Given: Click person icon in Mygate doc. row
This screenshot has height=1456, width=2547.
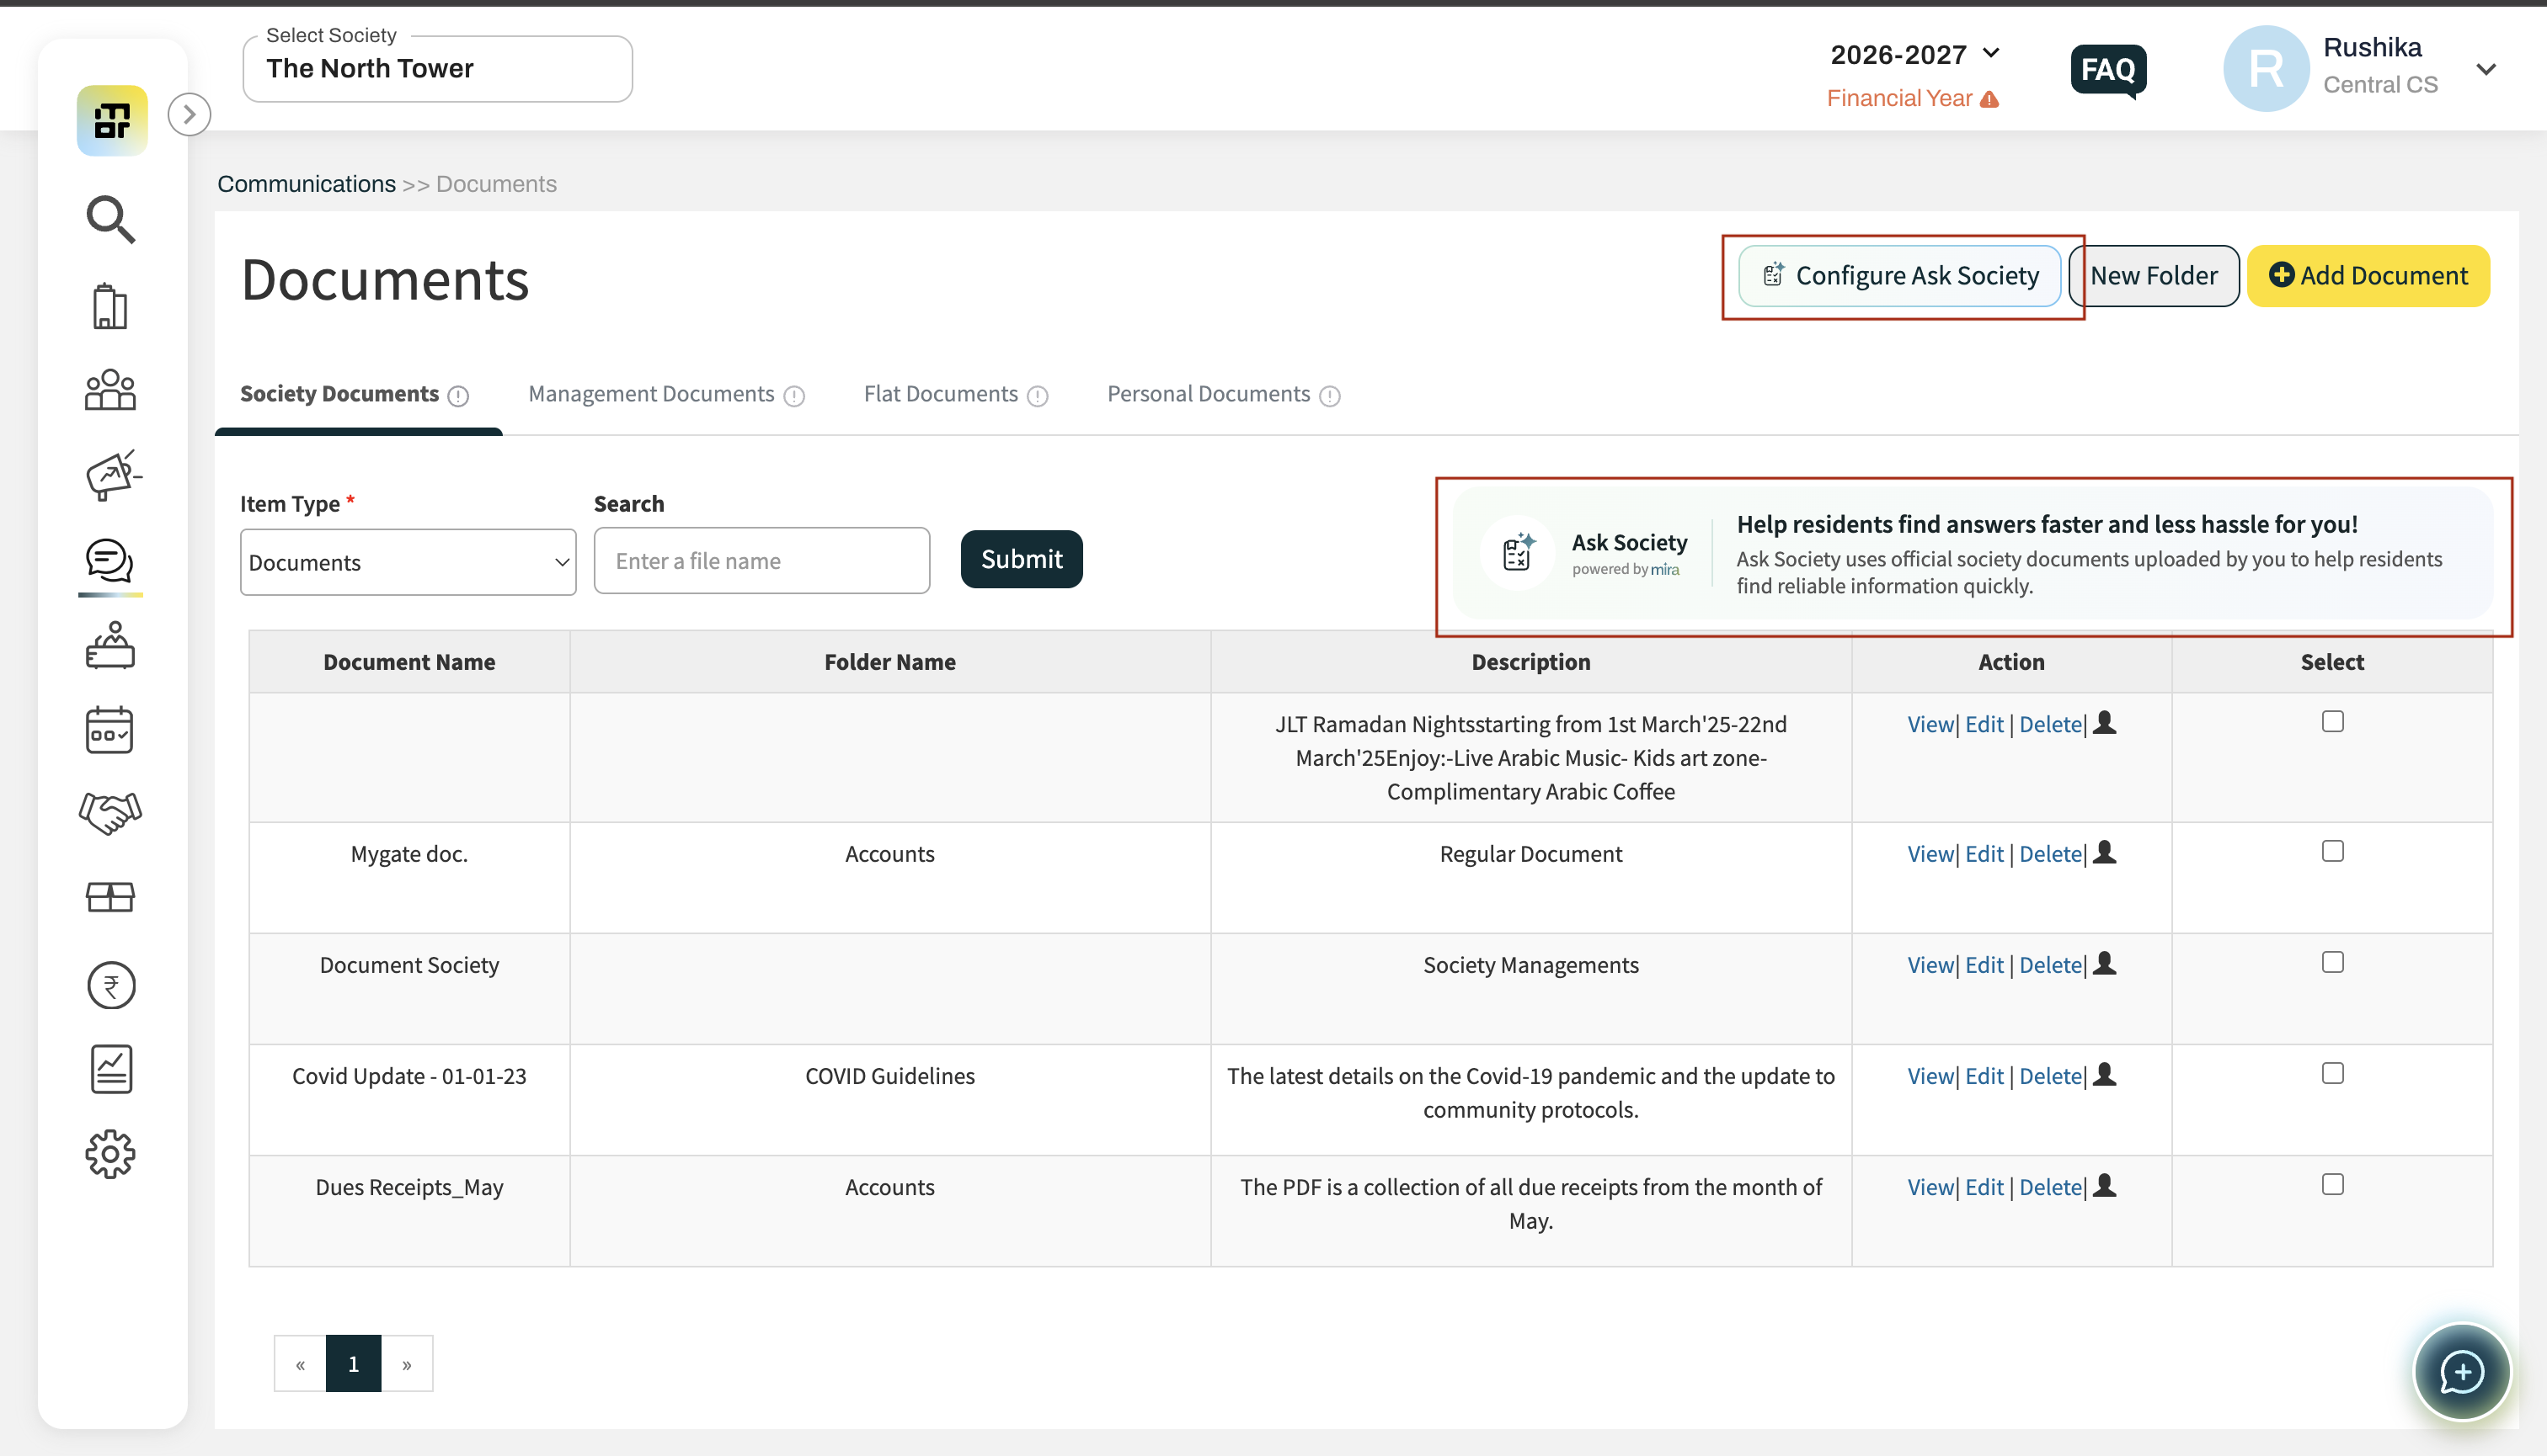Looking at the screenshot, I should [2105, 852].
